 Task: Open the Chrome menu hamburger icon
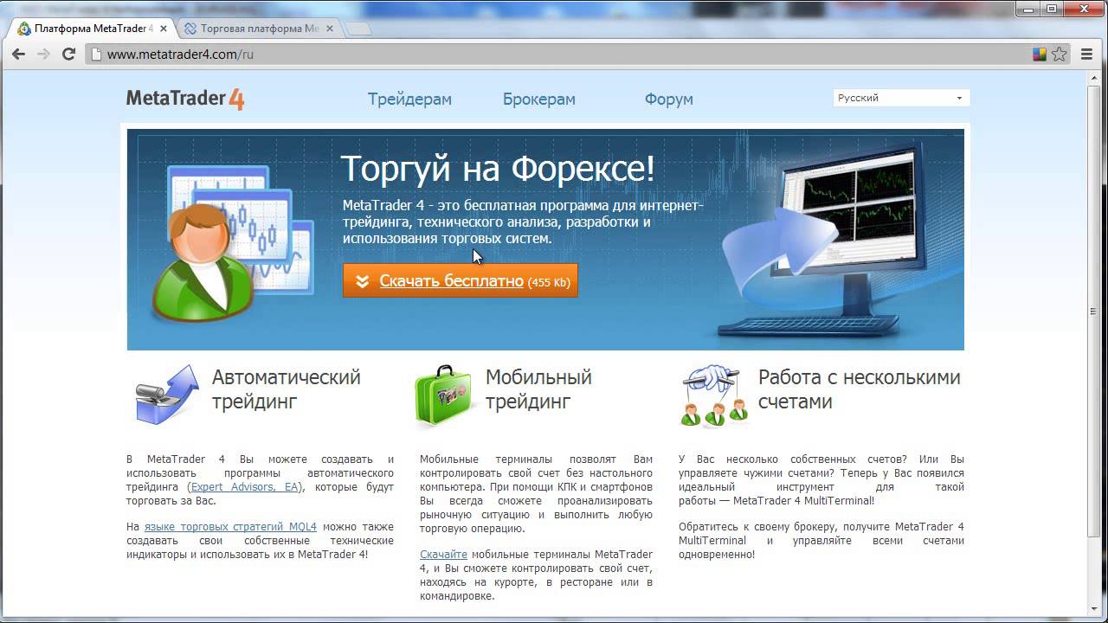click(1087, 55)
